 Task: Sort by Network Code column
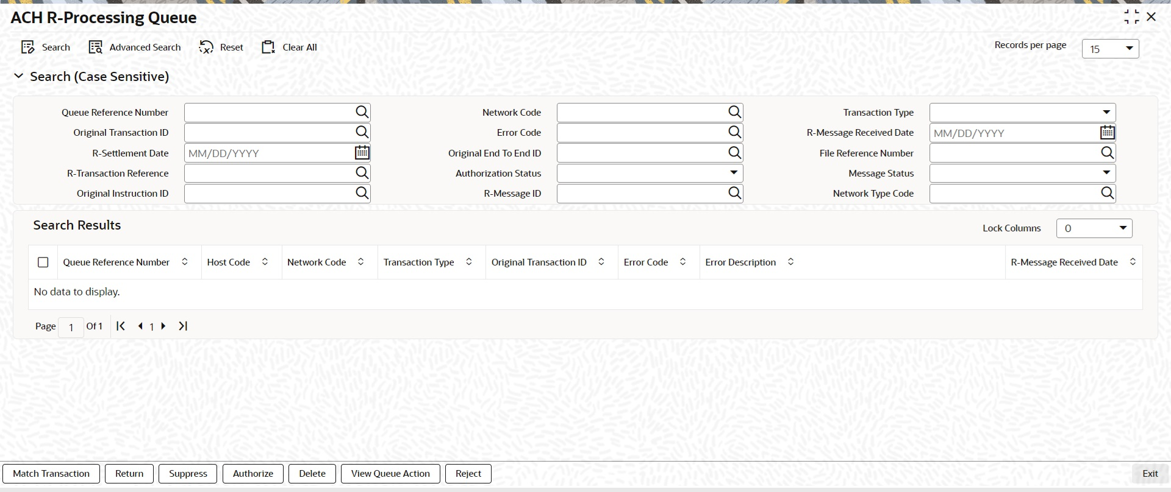point(360,262)
